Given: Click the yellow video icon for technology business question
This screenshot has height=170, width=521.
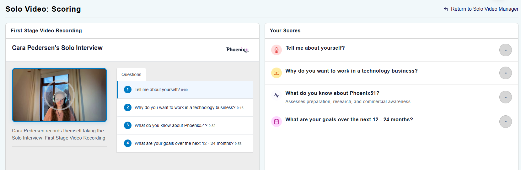Looking at the screenshot, I should (x=276, y=73).
